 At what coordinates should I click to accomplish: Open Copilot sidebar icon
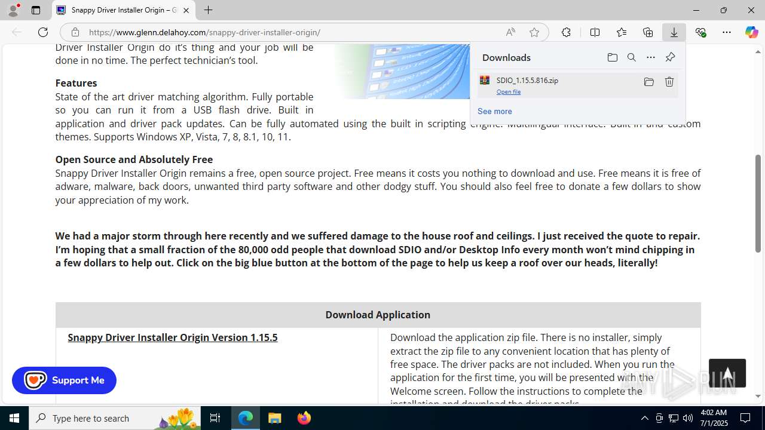click(x=751, y=32)
